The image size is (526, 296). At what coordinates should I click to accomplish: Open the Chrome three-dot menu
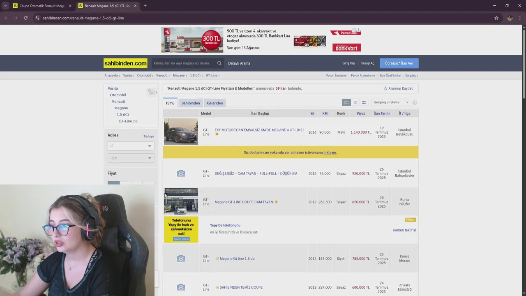pos(520,18)
